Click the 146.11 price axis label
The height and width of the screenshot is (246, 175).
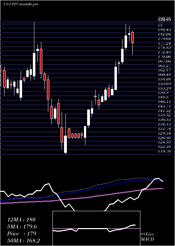(x=164, y=102)
